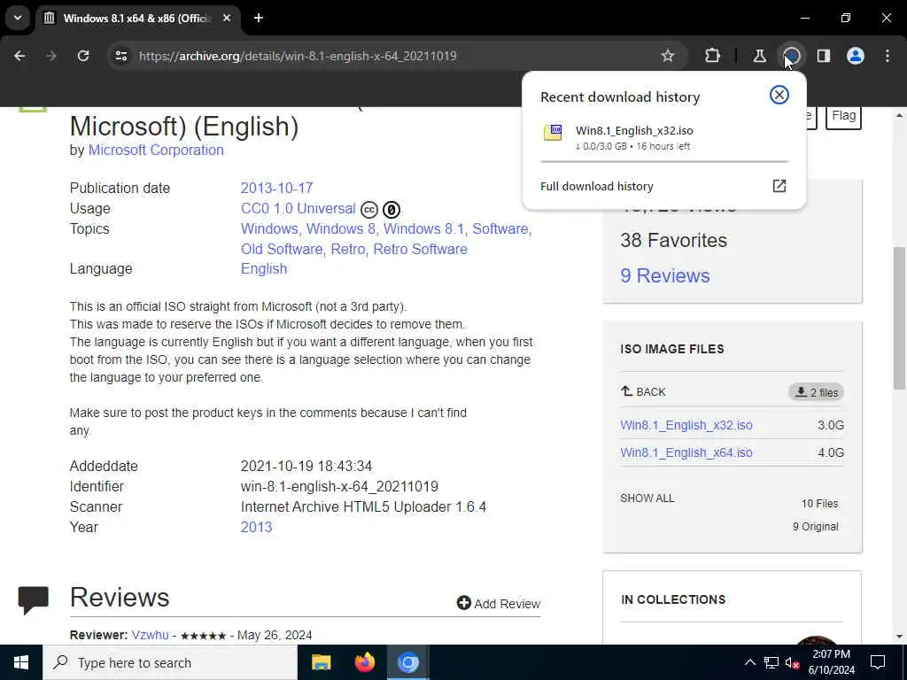Image resolution: width=907 pixels, height=680 pixels.
Task: Open the volume speaker tray icon
Action: (x=792, y=662)
